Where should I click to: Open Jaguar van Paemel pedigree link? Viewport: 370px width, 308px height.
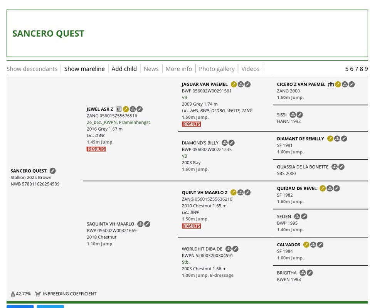[x=205, y=84]
